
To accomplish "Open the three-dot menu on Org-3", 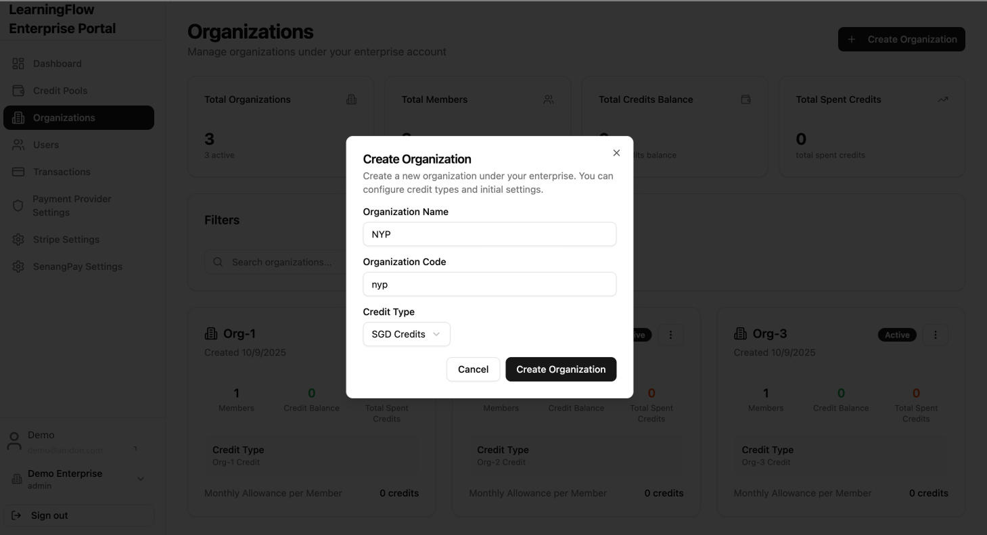I will [x=936, y=334].
